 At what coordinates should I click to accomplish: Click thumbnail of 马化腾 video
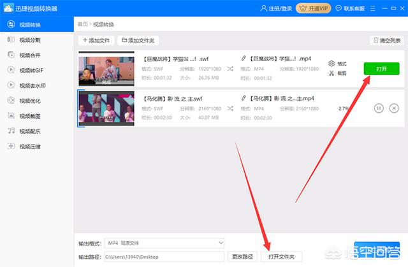click(106, 108)
